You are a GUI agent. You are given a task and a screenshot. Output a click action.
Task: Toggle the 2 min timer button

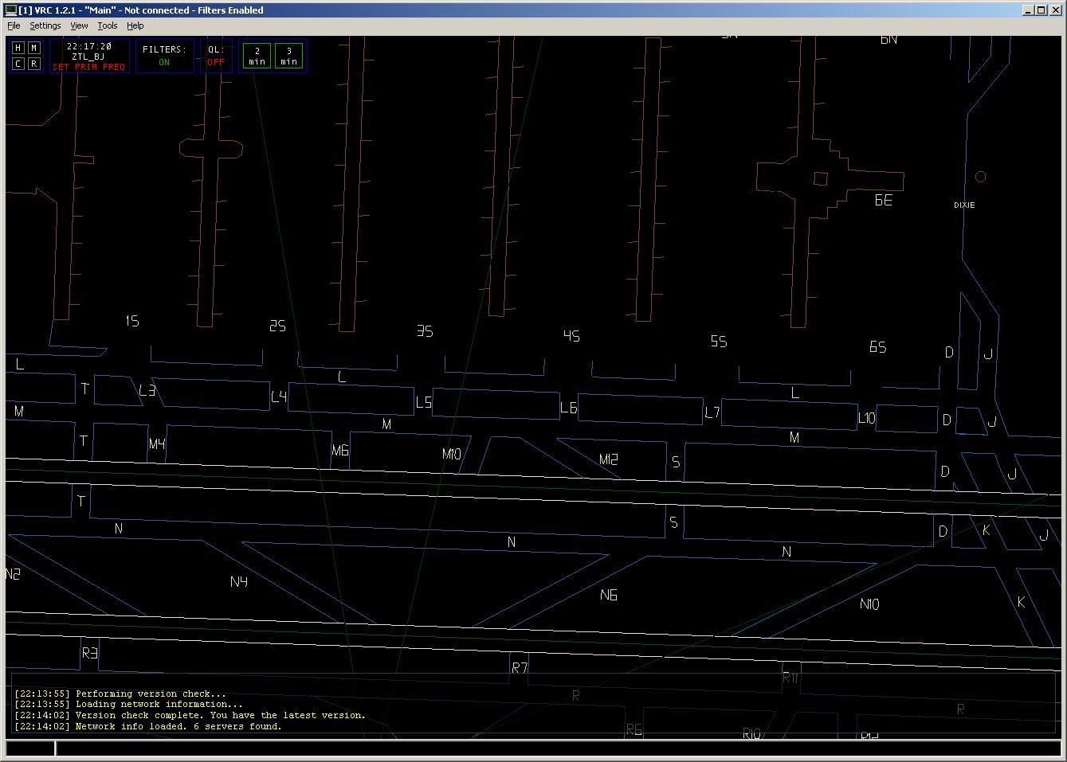[257, 56]
